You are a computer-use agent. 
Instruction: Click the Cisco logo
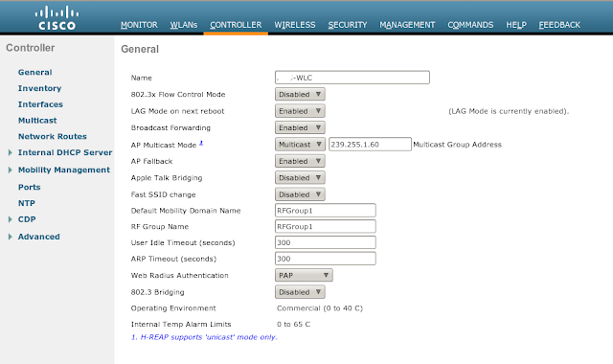click(57, 18)
